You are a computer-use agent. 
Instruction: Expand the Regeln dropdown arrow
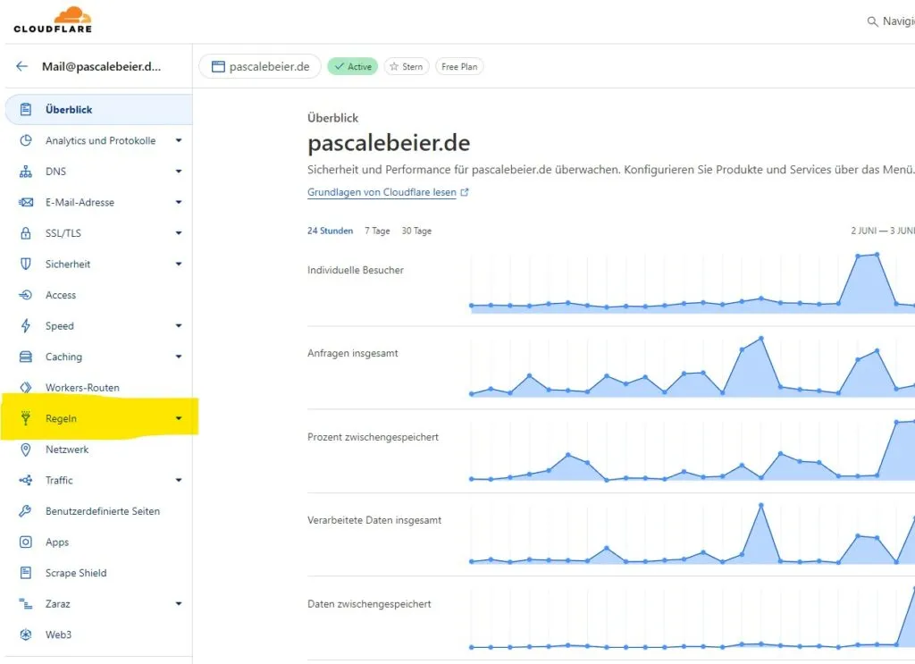(179, 418)
